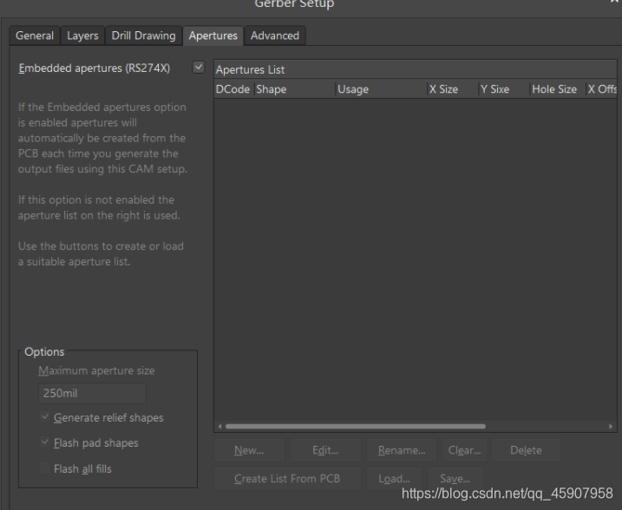Viewport: 622px width, 510px height.
Task: Click the Maximum aperture size field
Action: click(92, 394)
